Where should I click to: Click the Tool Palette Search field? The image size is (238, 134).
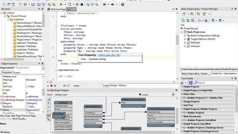pos(216,83)
